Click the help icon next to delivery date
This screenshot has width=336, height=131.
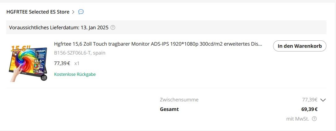pyautogui.click(x=113, y=27)
